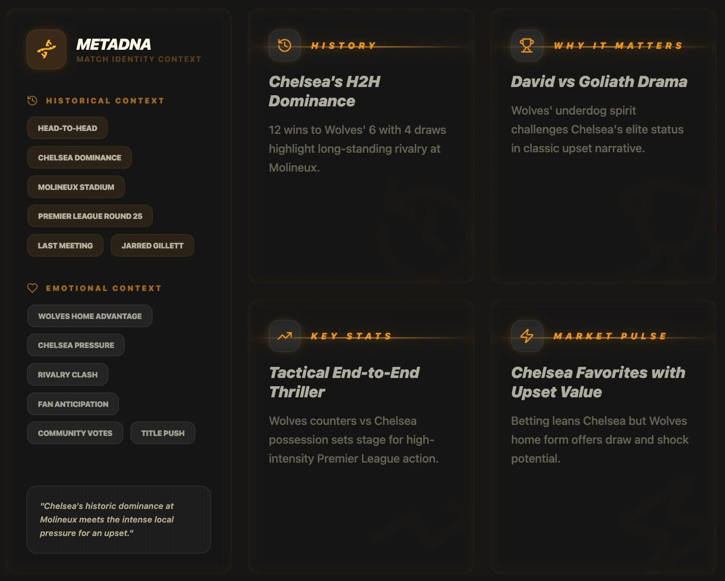Click the Chelsea historic dominance quote box
This screenshot has height=581, width=725.
(119, 520)
